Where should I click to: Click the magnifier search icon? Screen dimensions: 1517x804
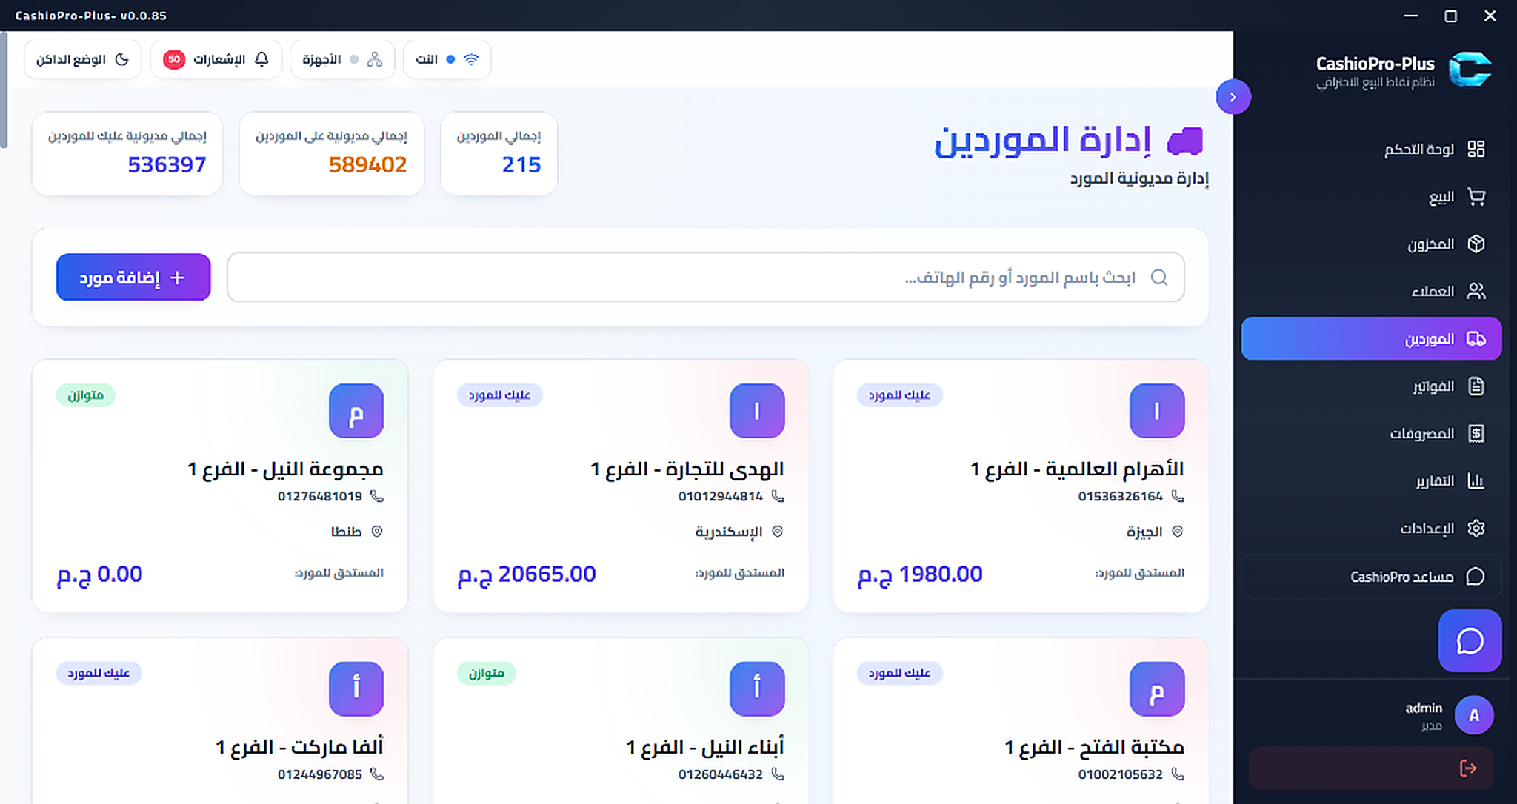pyautogui.click(x=1159, y=278)
